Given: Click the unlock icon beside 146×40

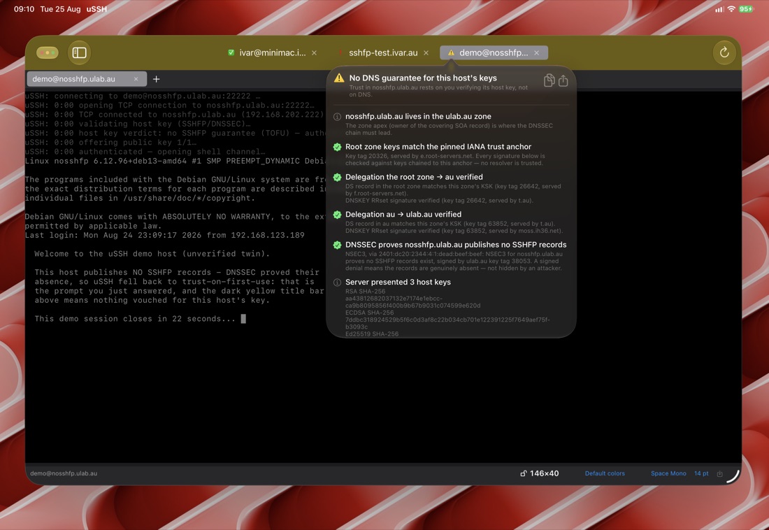Looking at the screenshot, I should tap(524, 473).
